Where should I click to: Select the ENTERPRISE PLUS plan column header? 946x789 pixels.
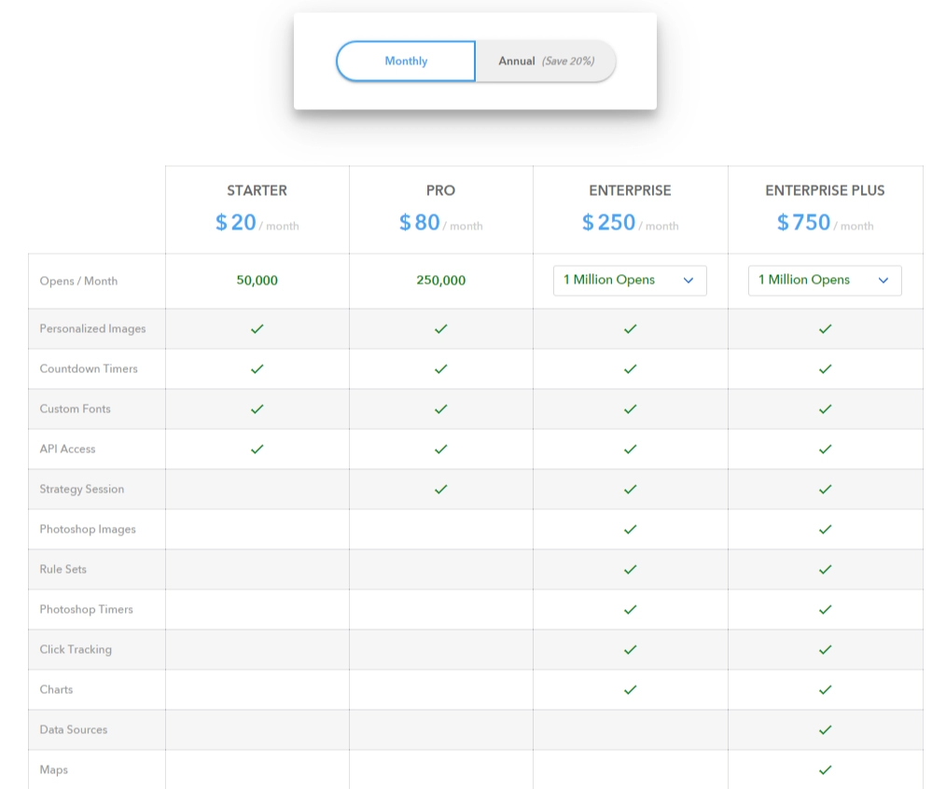tap(825, 190)
